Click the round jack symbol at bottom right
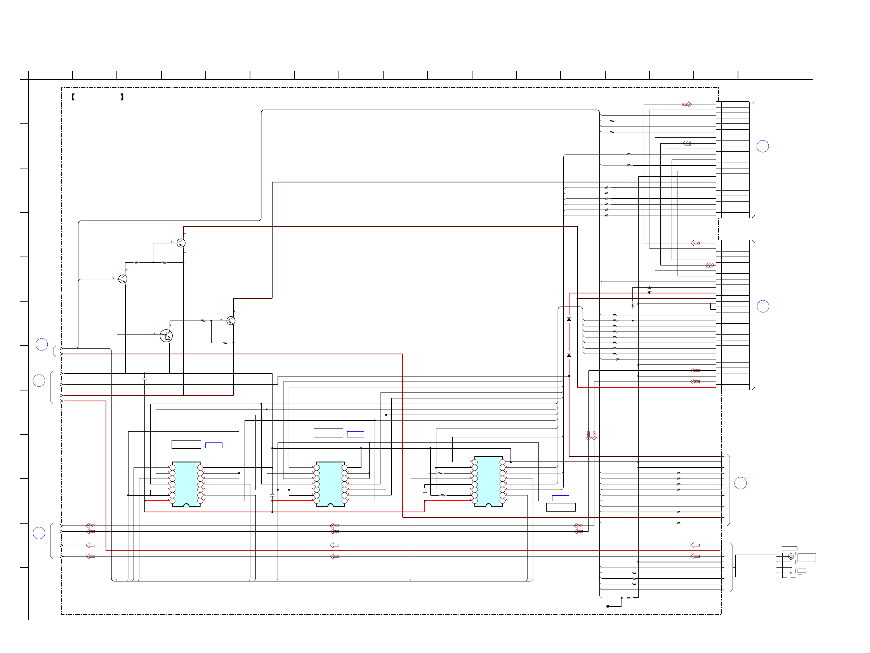Viewport: 870px width, 654px height. coord(790,557)
